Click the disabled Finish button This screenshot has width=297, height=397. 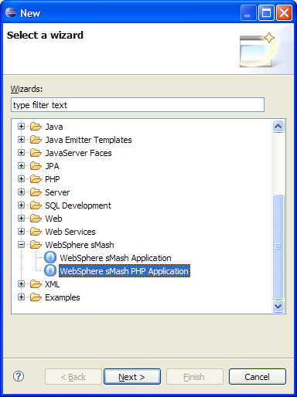(195, 377)
